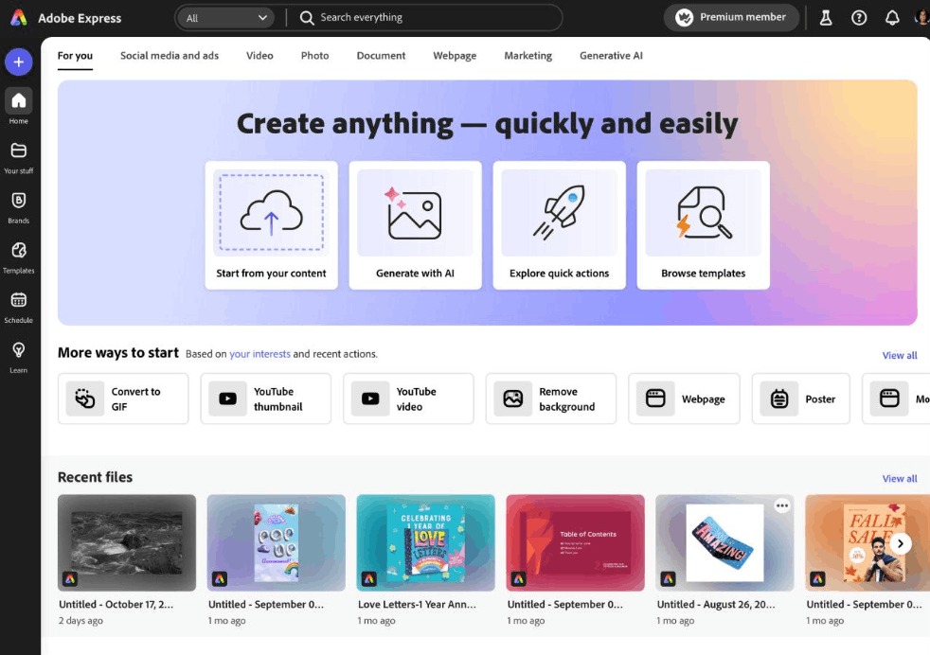
Task: Click the Untitled - August 26 file name
Action: pos(716,604)
